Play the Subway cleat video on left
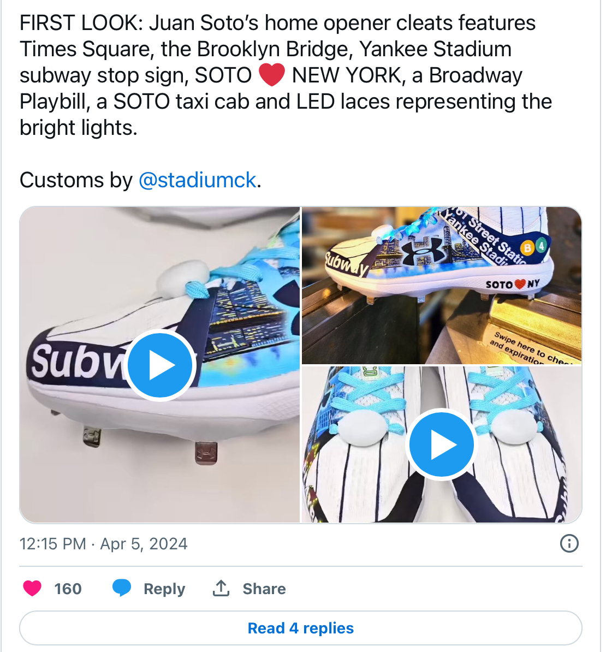 160,365
